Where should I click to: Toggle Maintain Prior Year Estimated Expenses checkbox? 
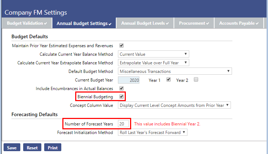122,46
